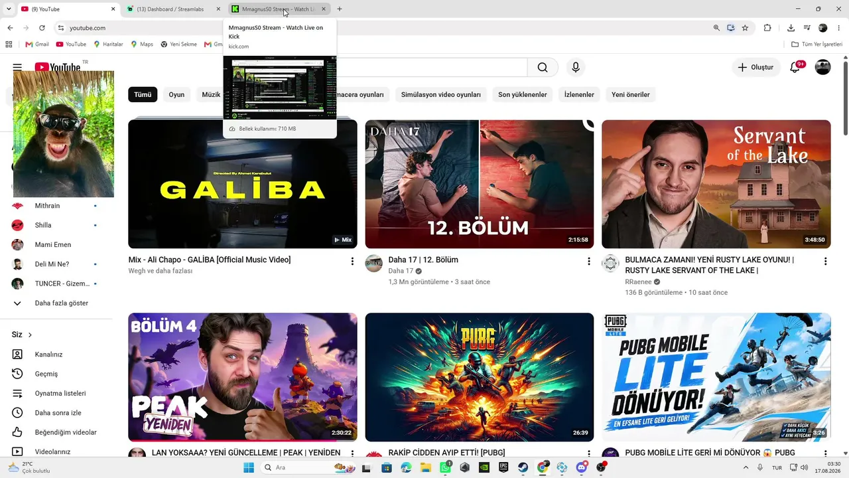Open the YouTube account avatar menu

(x=822, y=67)
